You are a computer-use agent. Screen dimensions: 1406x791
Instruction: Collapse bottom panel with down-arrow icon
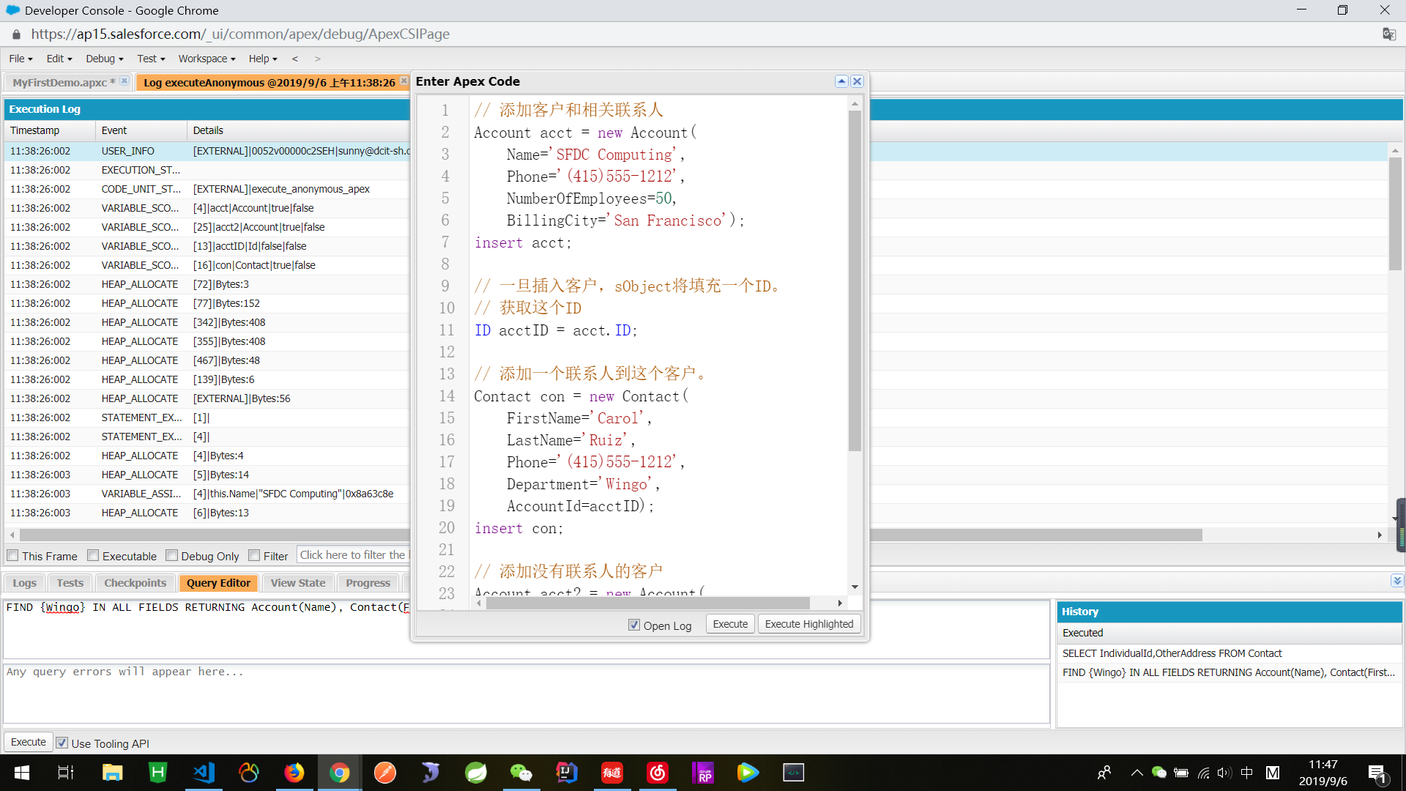[x=1396, y=581]
